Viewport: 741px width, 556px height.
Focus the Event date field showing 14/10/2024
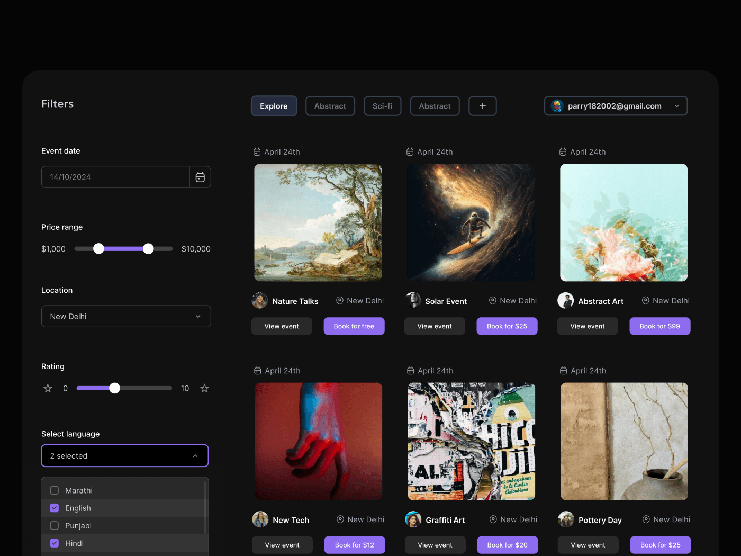point(115,177)
